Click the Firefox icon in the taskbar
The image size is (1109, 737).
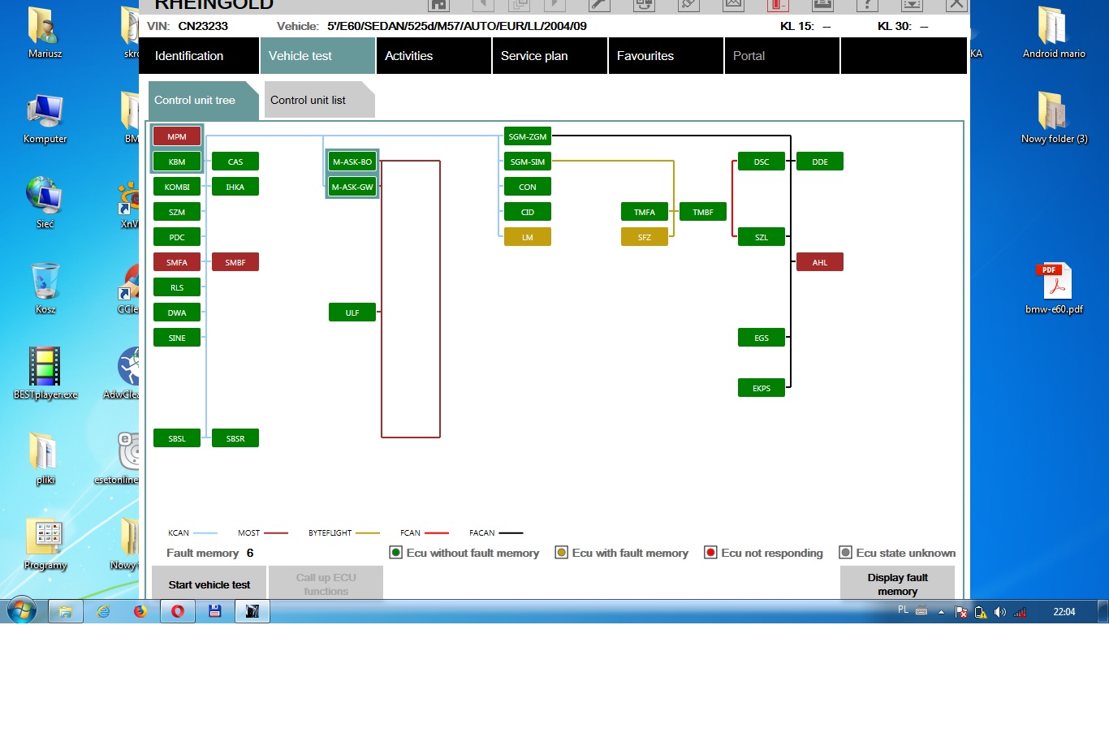pos(140,611)
